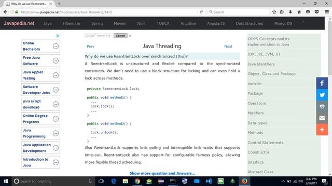332x186 pixels.
Task: Open JDK, JRE, JVM, JIT sidebar topic
Action: (x=264, y=54)
